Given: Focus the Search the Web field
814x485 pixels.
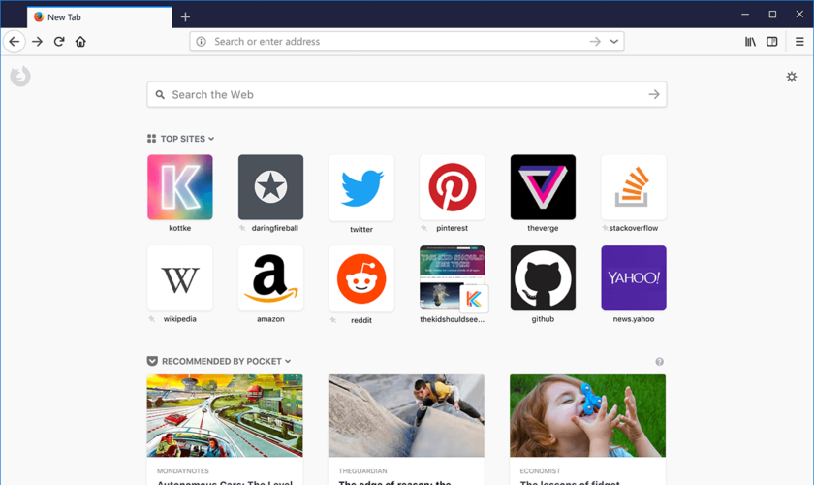Looking at the screenshot, I should (407, 95).
